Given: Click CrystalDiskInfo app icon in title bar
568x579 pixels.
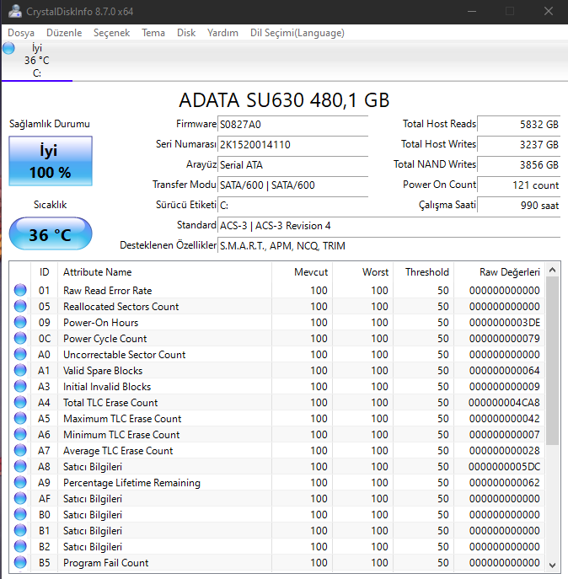Looking at the screenshot, I should tap(15, 12).
